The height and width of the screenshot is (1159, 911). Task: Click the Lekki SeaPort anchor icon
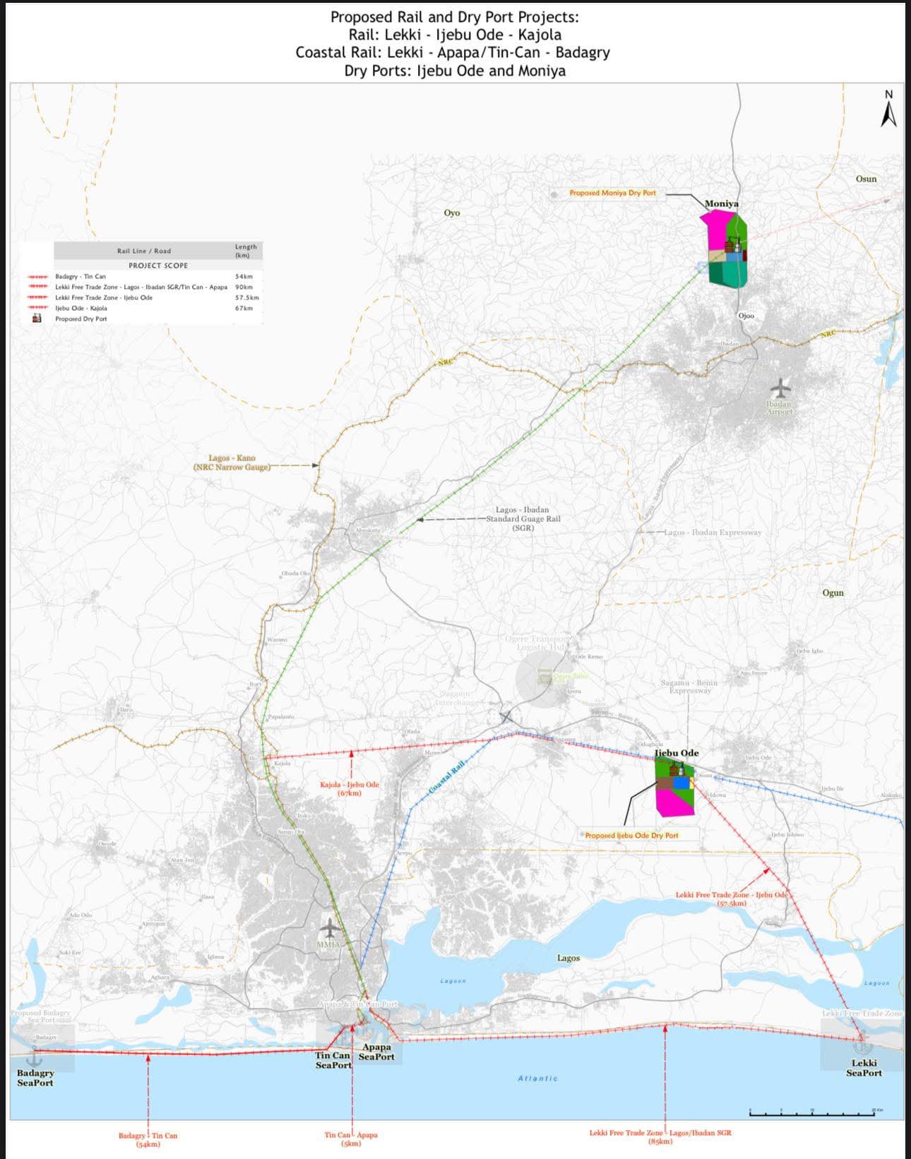click(863, 1045)
